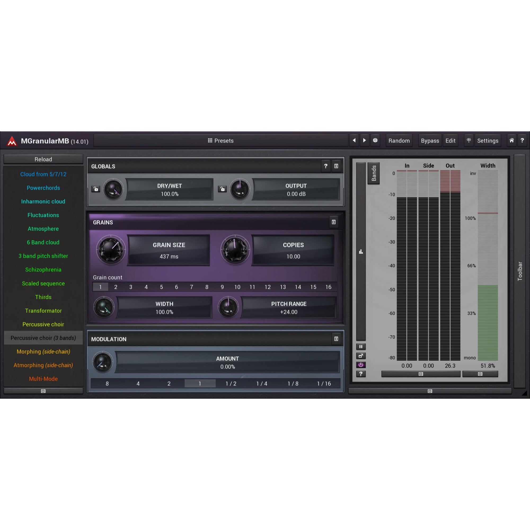Image resolution: width=530 pixels, height=530 pixels.
Task: Click the Pitch Range knob
Action: (x=228, y=307)
